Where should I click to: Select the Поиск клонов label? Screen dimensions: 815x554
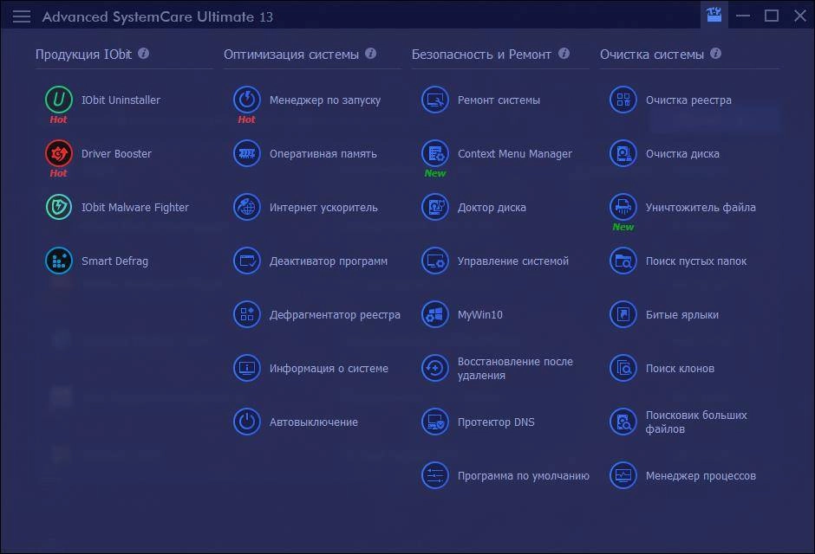[x=680, y=368]
